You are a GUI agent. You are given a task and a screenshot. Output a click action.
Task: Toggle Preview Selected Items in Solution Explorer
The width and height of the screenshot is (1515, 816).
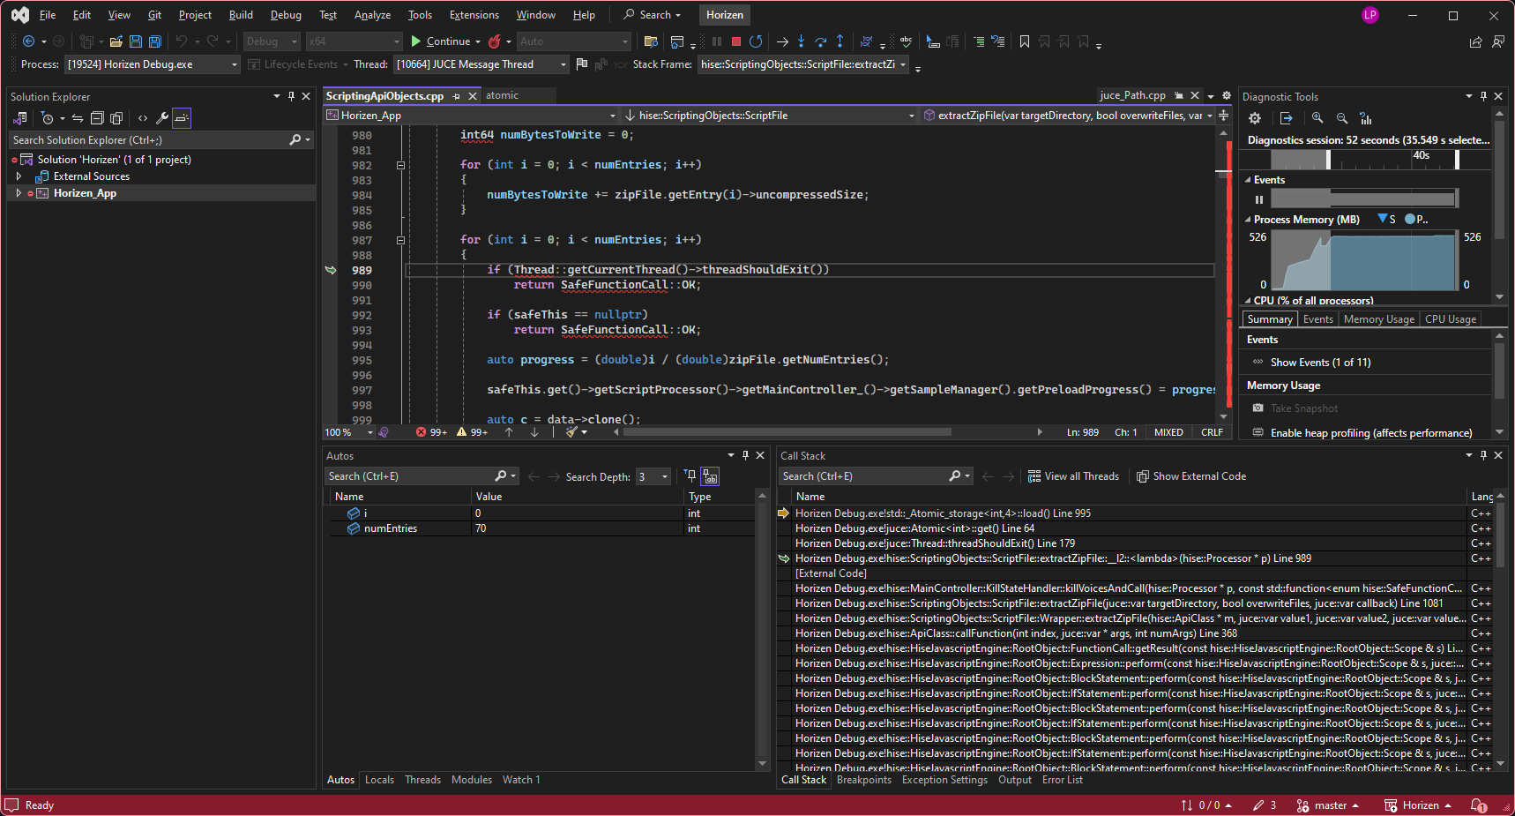(182, 118)
